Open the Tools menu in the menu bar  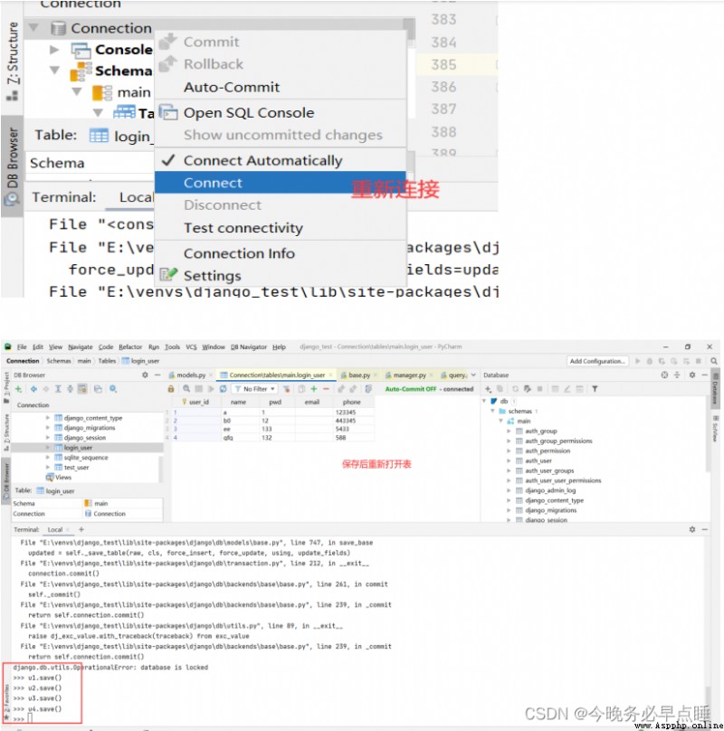[172, 347]
